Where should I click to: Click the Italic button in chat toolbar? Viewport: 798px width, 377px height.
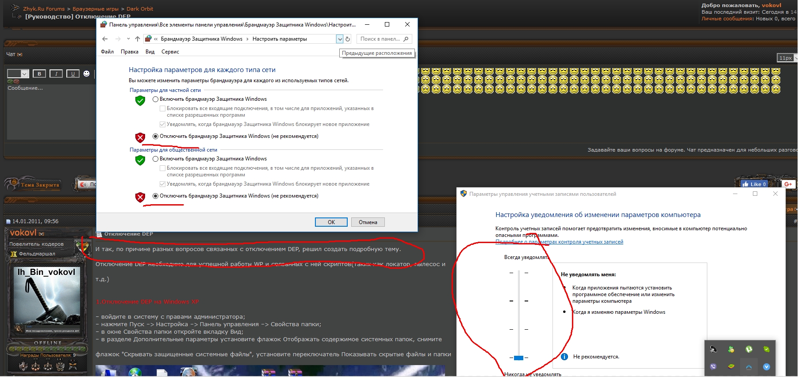pos(56,74)
